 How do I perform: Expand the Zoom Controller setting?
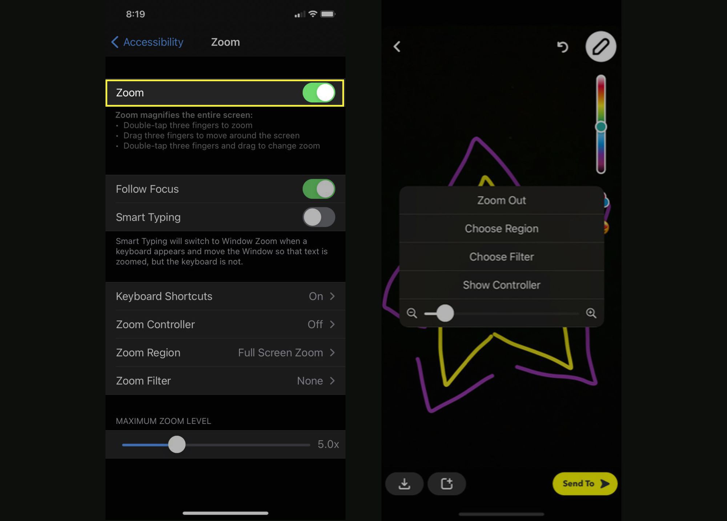pyautogui.click(x=225, y=324)
